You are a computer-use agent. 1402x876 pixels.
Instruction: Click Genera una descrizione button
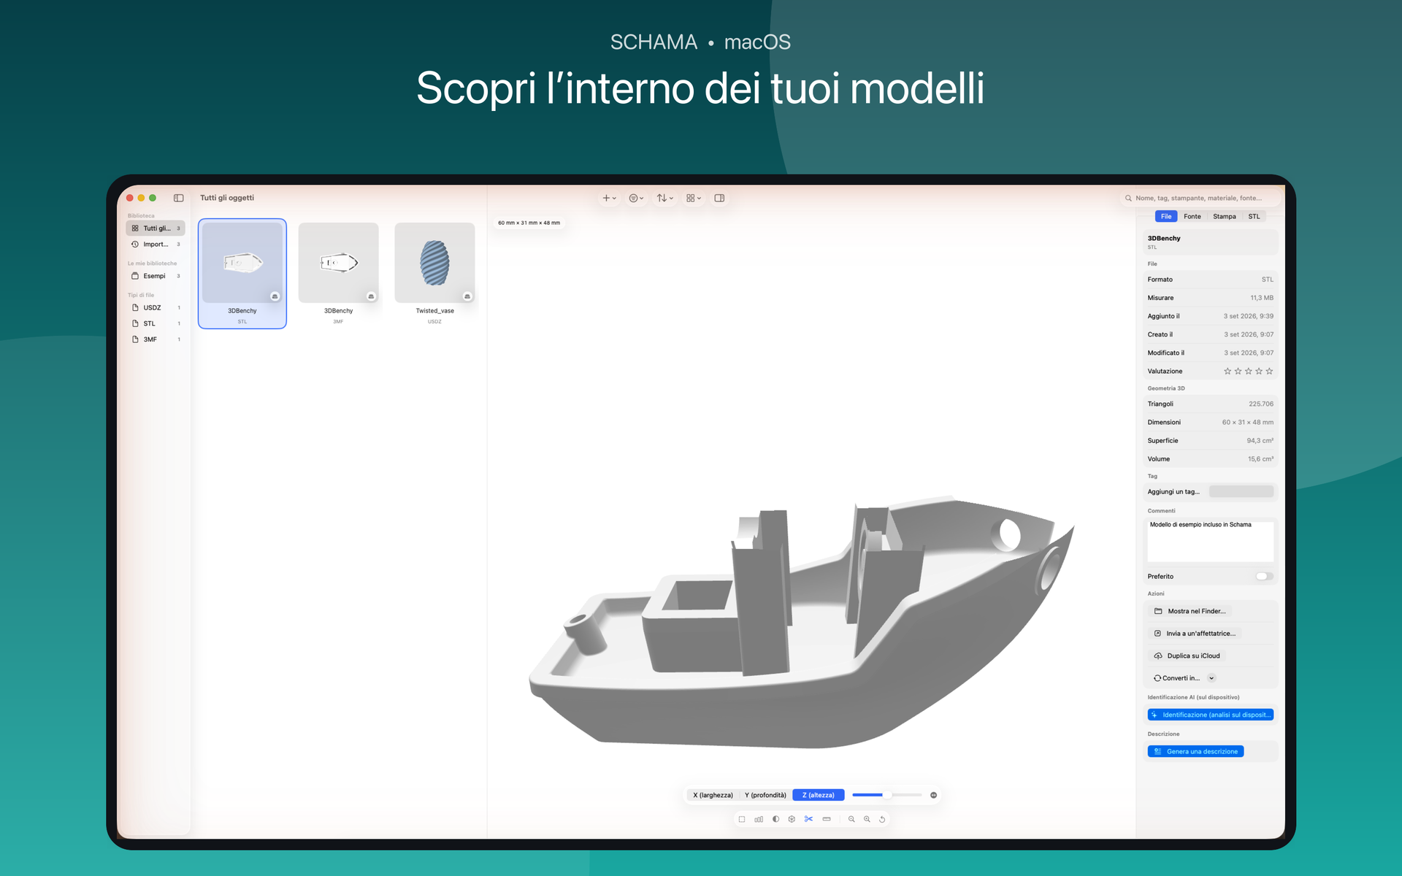[x=1195, y=751]
